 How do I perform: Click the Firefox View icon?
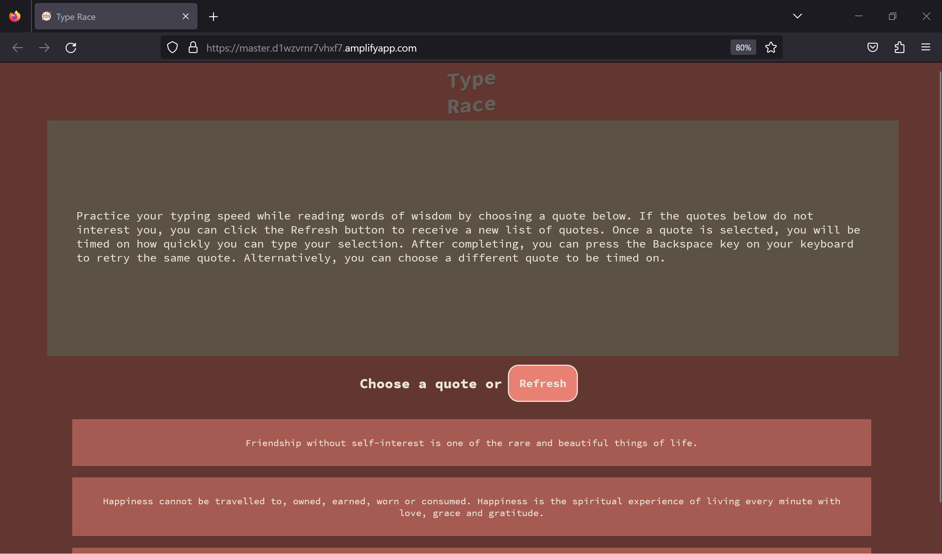pos(15,17)
